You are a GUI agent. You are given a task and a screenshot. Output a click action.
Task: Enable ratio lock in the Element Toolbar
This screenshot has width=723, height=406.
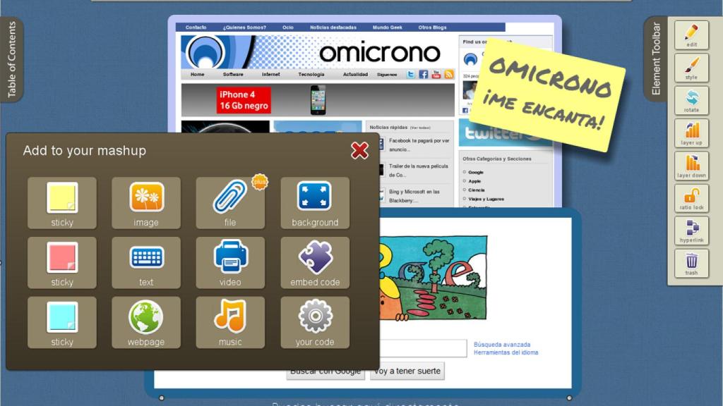pyautogui.click(x=691, y=198)
